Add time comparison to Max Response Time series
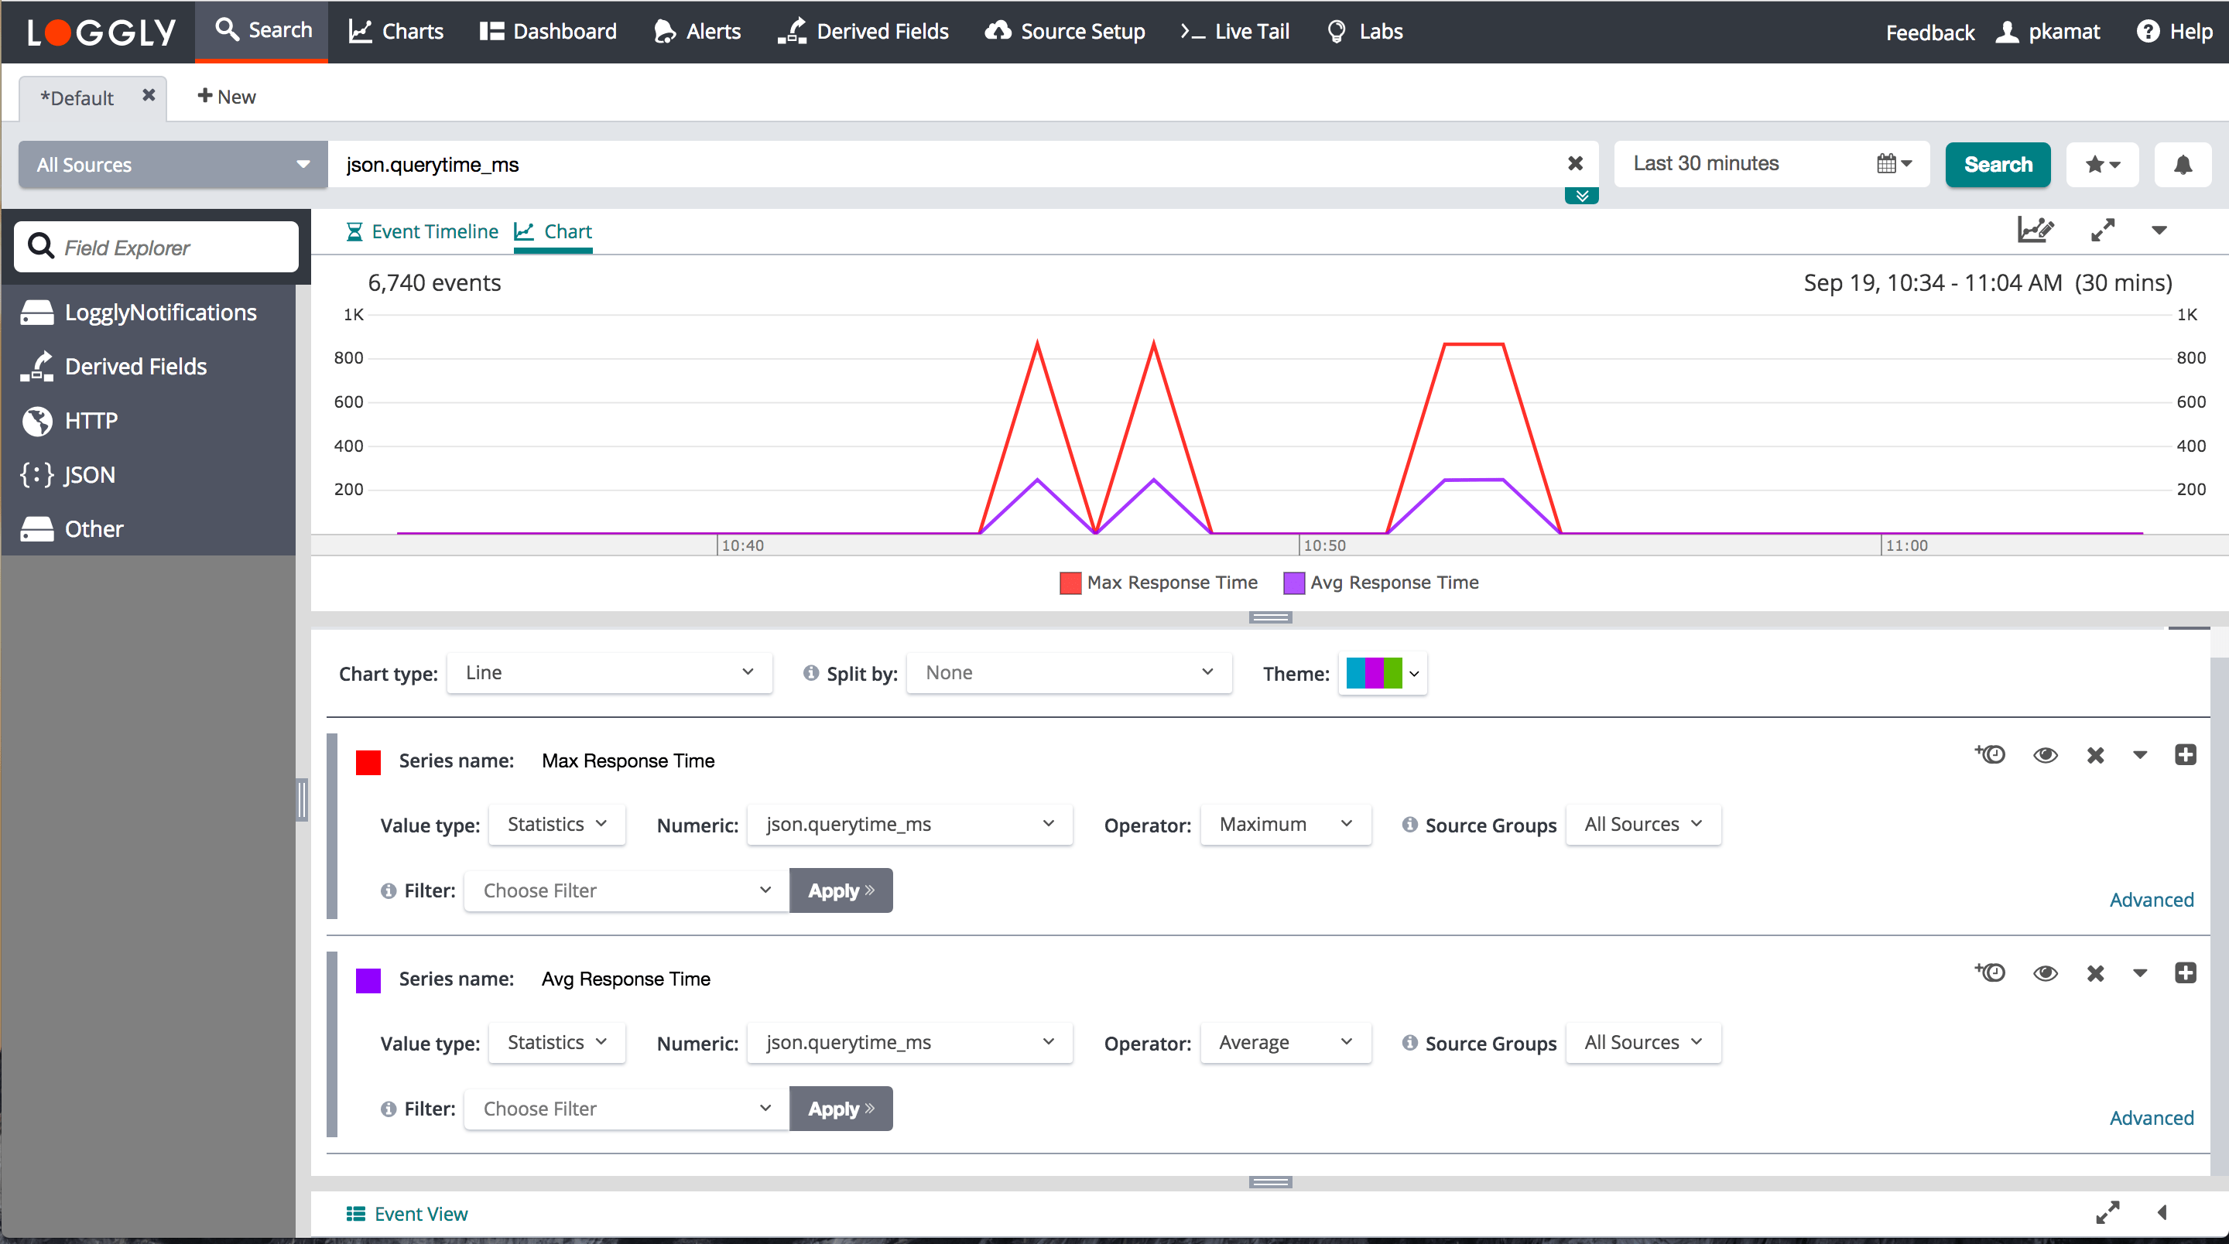Viewport: 2229px width, 1244px height. point(1990,754)
